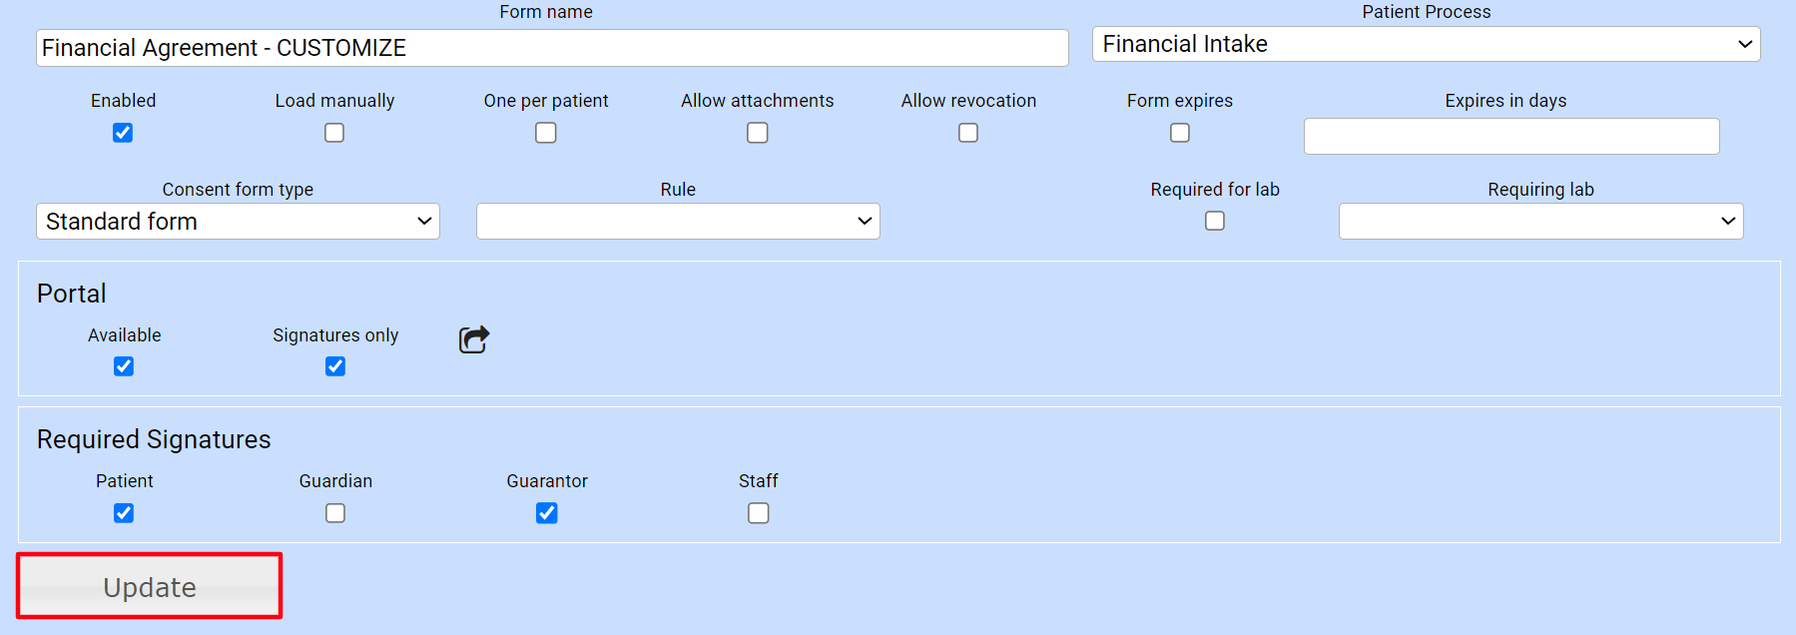Image resolution: width=1796 pixels, height=635 pixels.
Task: Uncheck Portal Available checkbox
Action: [x=124, y=366]
